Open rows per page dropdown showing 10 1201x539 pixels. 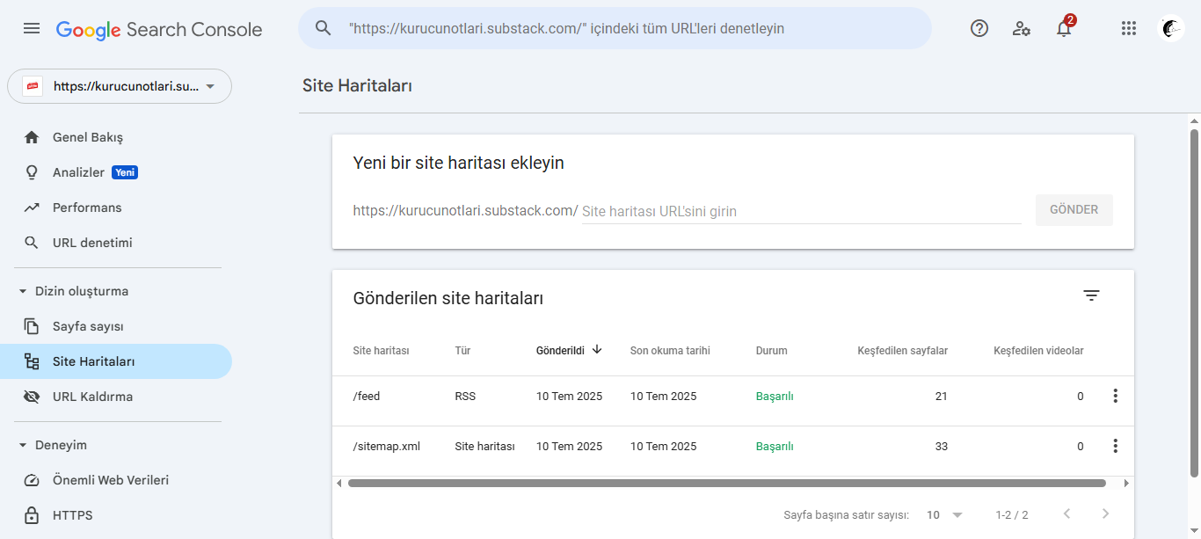click(945, 514)
